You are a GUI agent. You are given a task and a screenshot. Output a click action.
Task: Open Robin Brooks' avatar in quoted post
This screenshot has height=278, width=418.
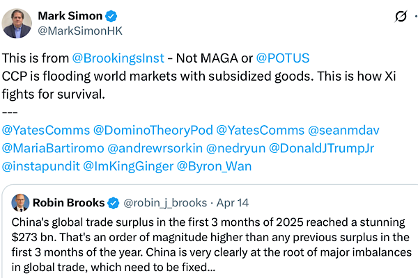[20, 203]
